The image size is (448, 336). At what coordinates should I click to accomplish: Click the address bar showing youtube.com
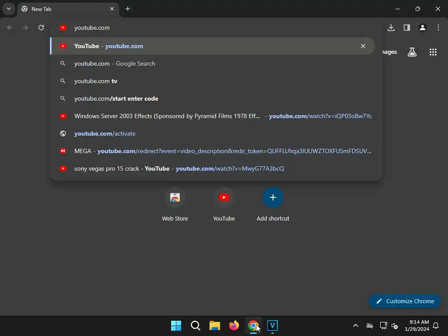coord(216,28)
